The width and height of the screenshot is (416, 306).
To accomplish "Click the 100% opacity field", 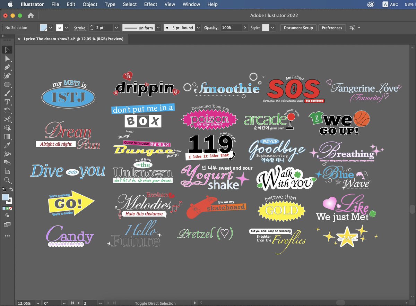I will 231,27.
